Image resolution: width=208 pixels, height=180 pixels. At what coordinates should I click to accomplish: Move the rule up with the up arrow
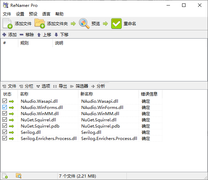[x=39, y=35]
